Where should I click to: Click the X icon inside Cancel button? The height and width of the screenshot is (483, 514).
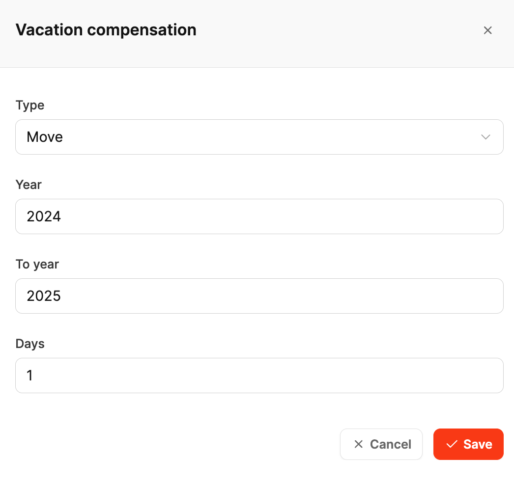(359, 444)
